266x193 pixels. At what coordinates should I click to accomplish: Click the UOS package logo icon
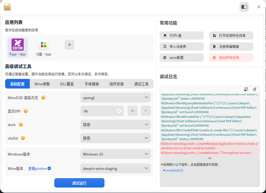[x=7, y=7]
